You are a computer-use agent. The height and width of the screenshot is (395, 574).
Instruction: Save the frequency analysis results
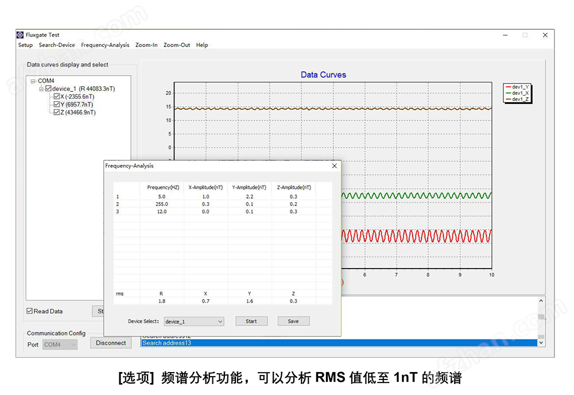(293, 322)
